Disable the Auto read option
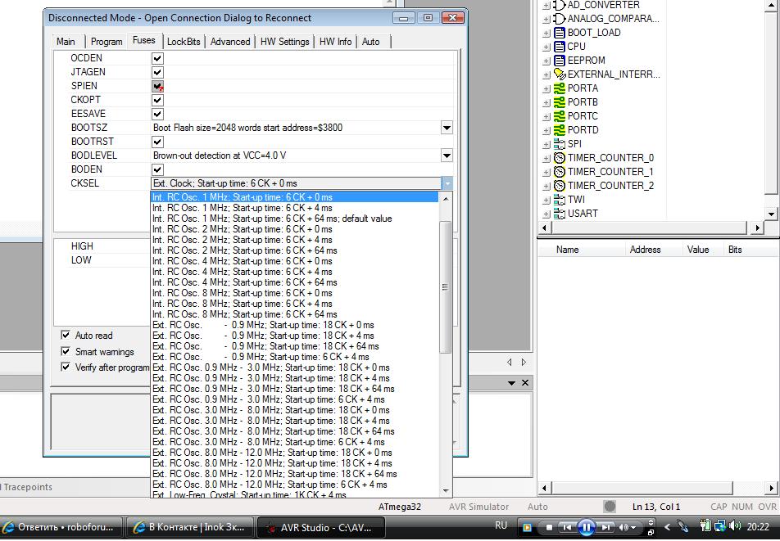780x541 pixels. click(x=66, y=336)
